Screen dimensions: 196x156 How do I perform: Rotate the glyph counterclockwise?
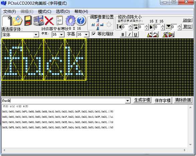point(150,35)
